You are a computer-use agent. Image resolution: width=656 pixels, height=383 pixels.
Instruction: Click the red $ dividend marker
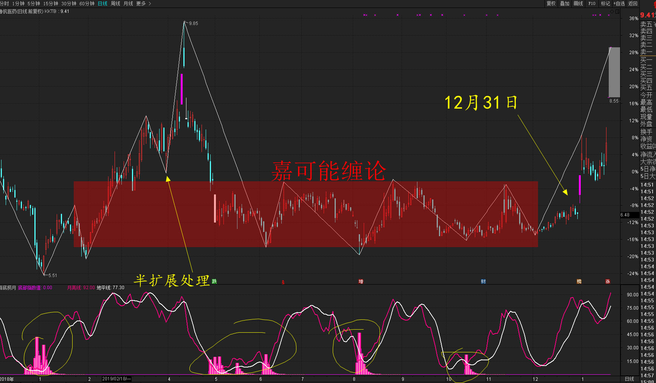(x=283, y=282)
